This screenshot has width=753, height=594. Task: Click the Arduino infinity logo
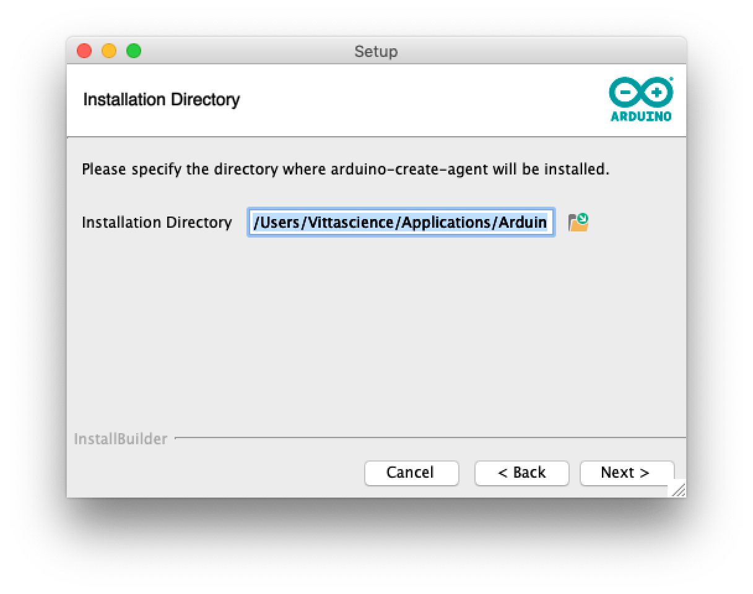641,93
